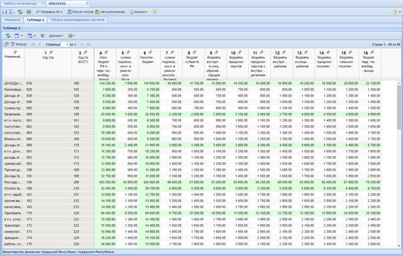This screenshot has height=256, width=403.
Task: Open the Таблица консолидируемых расчетов tab
Action: click(x=77, y=20)
